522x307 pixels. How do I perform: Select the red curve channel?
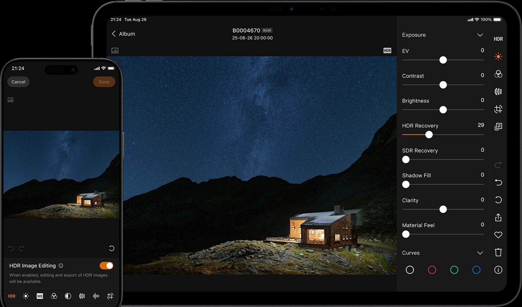[x=432, y=270]
